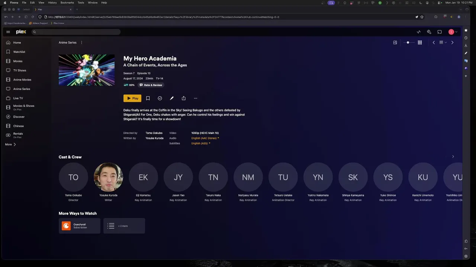Open Plex Home bookmark
Screen dimensions: 476x267
(x=57, y=23)
